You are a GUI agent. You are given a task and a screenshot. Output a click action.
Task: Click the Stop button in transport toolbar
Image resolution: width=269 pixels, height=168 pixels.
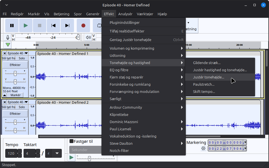pyautogui.click(x=40, y=26)
